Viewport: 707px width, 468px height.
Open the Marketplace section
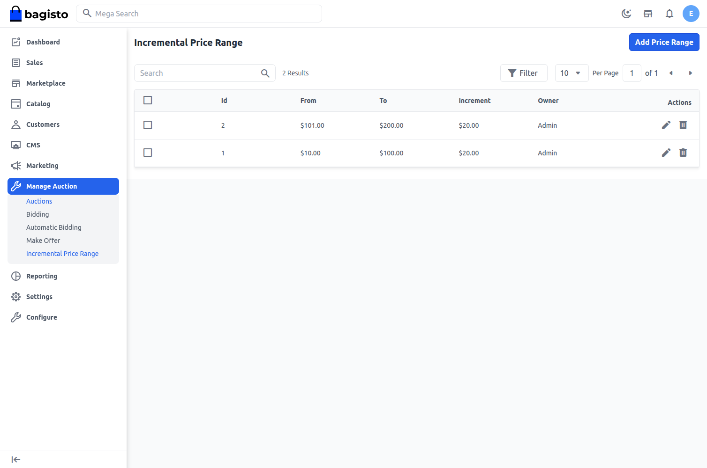16,83
